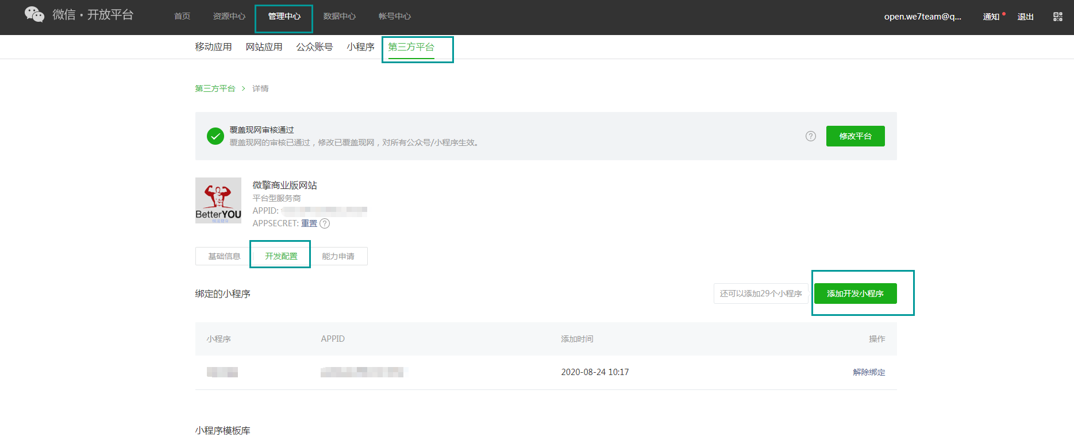
Task: Go to 资源中心 menu item
Action: tap(229, 16)
